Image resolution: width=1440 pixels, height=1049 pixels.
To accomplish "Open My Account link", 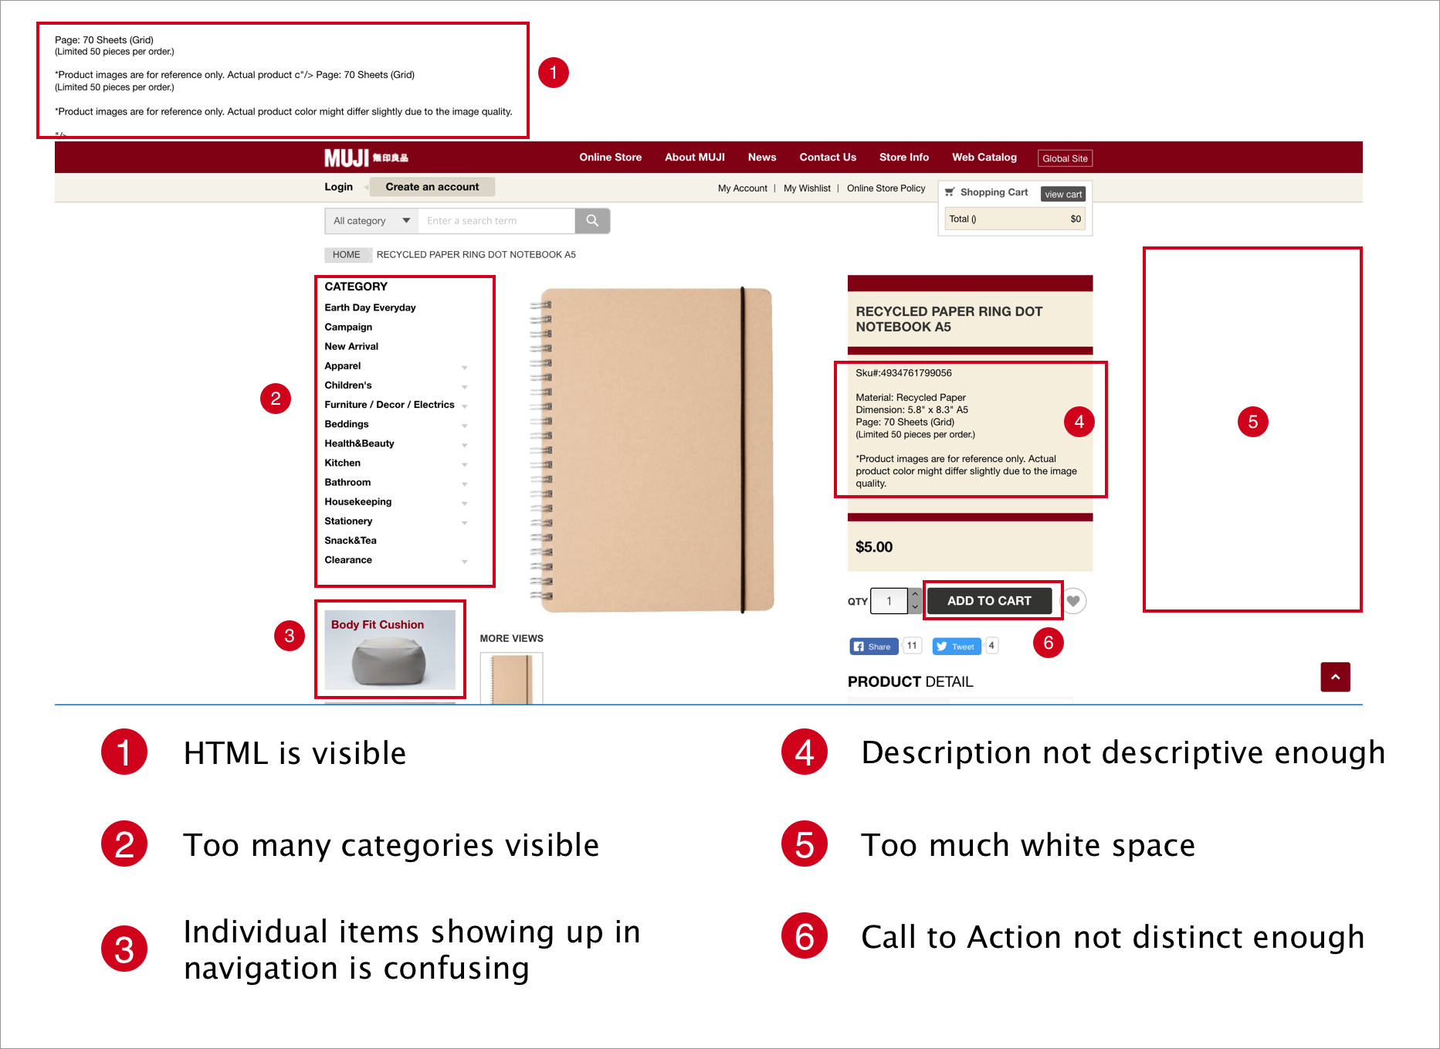I will click(x=742, y=188).
